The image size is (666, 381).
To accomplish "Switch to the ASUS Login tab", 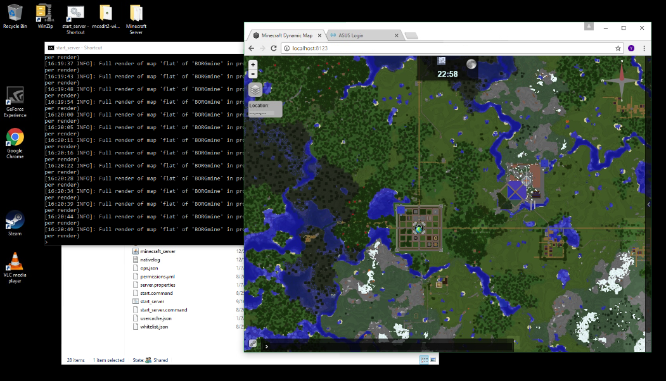I will click(364, 35).
